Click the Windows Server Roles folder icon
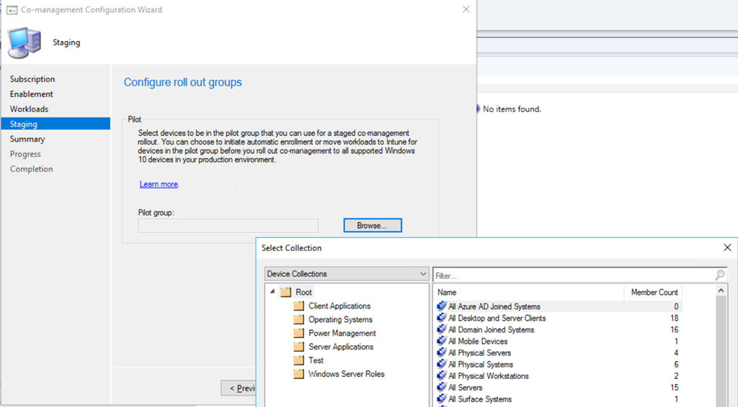Image resolution: width=738 pixels, height=407 pixels. click(x=299, y=374)
